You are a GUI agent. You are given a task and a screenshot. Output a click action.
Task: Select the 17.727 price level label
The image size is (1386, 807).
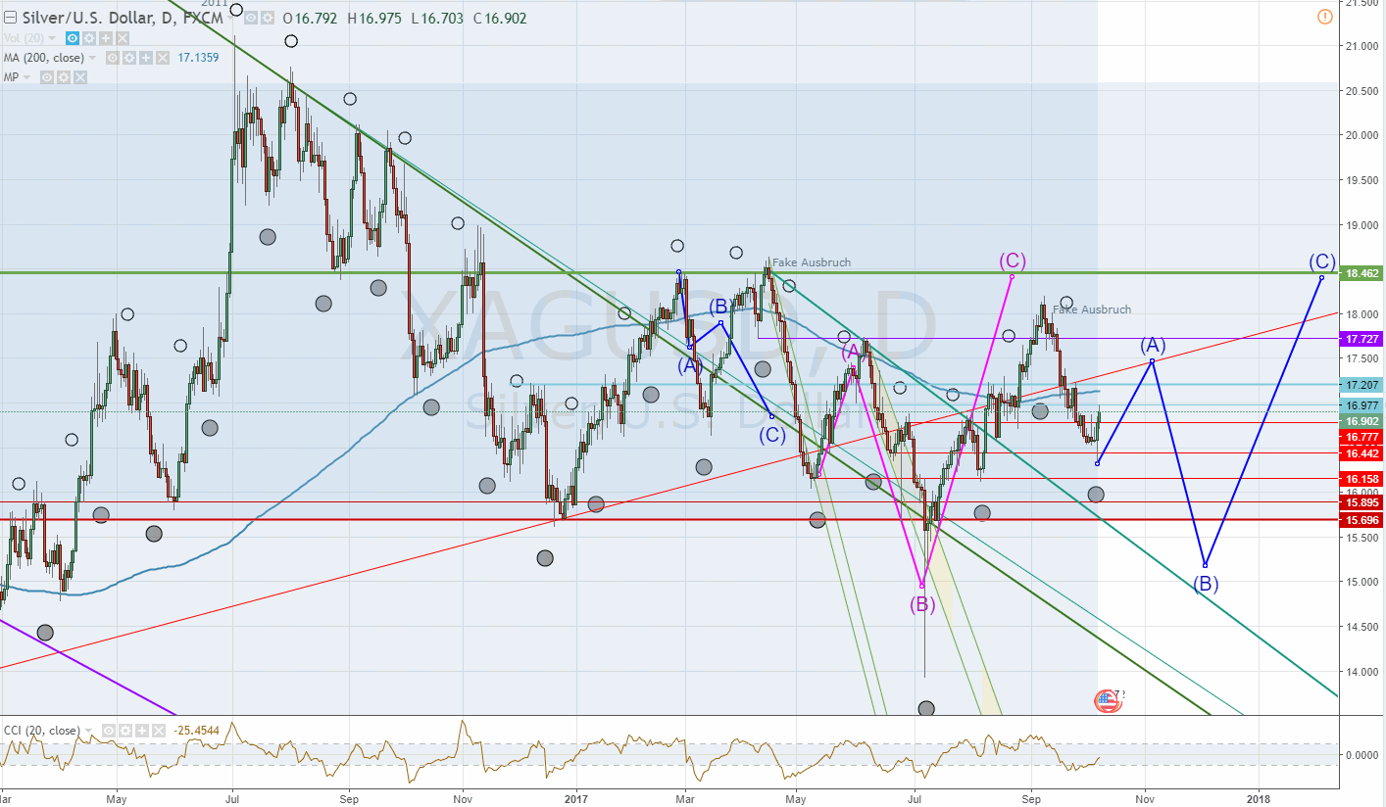point(1362,338)
